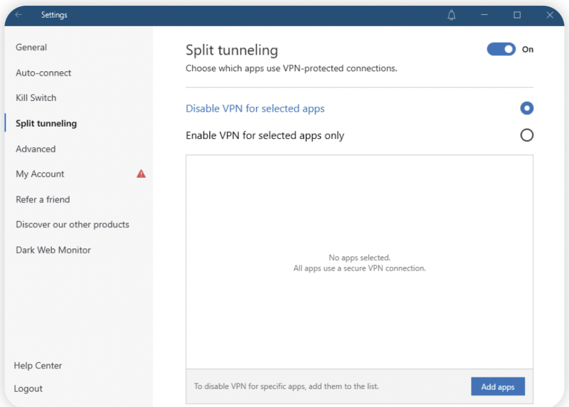Click the red warning icon beside My Account
The width and height of the screenshot is (569, 407).
[x=141, y=174]
